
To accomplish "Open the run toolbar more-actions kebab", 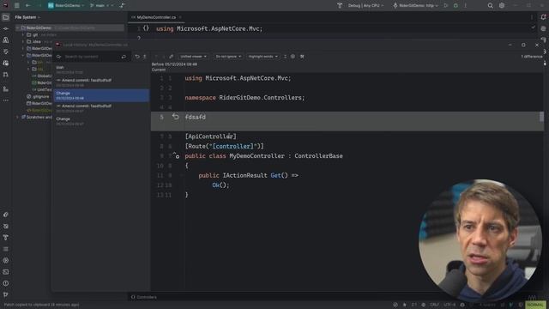I will [465, 6].
